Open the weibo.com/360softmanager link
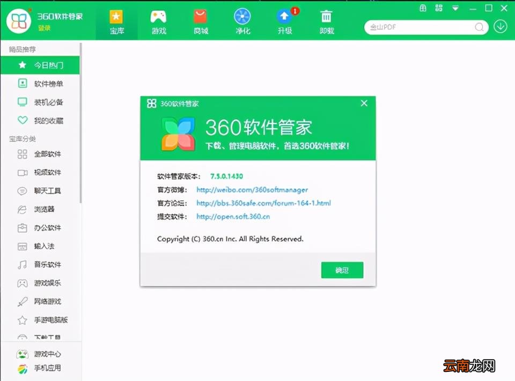This screenshot has height=381, width=515. tap(252, 189)
